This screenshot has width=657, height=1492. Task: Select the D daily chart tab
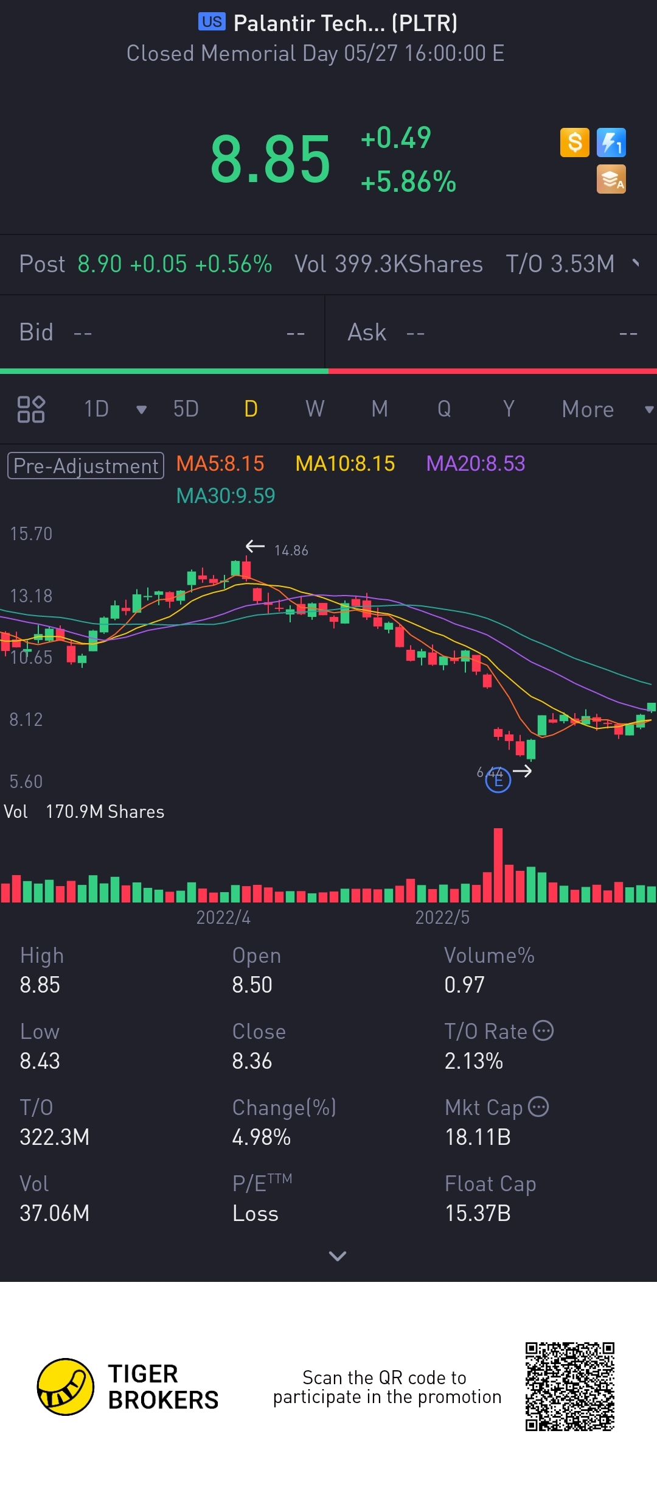pyautogui.click(x=251, y=409)
